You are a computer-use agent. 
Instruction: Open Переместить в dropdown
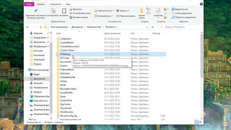tap(104, 10)
